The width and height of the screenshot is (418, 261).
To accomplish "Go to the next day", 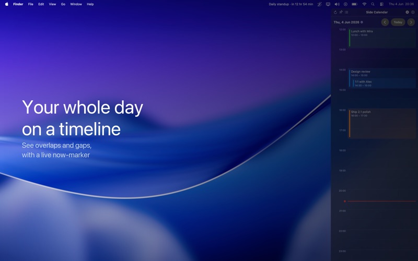I will tap(411, 22).
